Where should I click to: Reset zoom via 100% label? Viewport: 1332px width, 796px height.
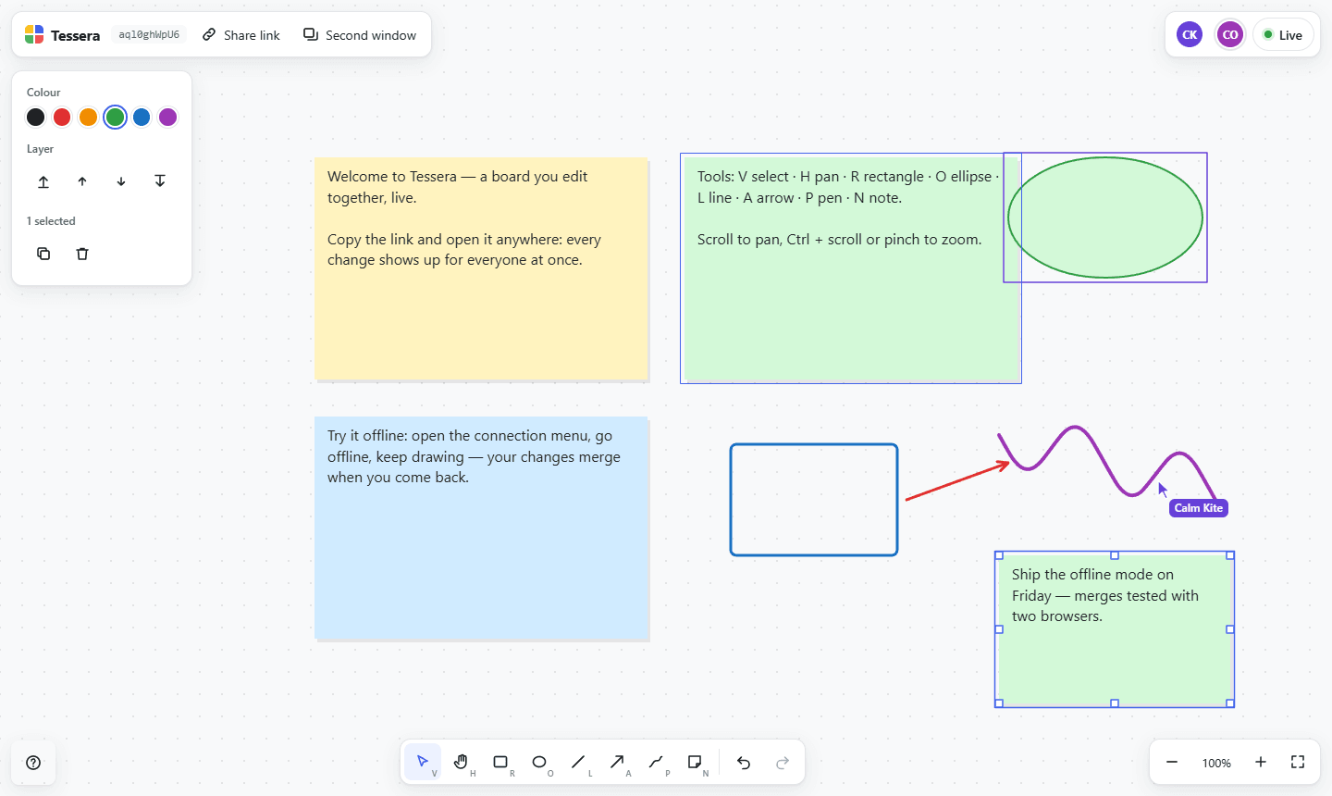[x=1216, y=763]
